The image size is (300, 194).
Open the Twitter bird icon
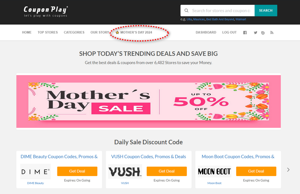(255, 33)
